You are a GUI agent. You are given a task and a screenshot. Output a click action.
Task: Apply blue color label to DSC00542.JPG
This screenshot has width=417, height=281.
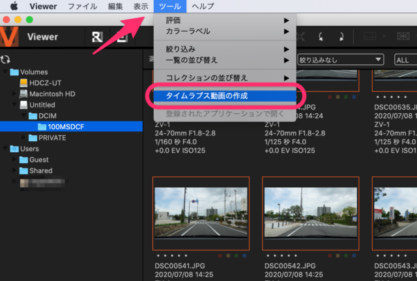pyautogui.click(x=354, y=256)
